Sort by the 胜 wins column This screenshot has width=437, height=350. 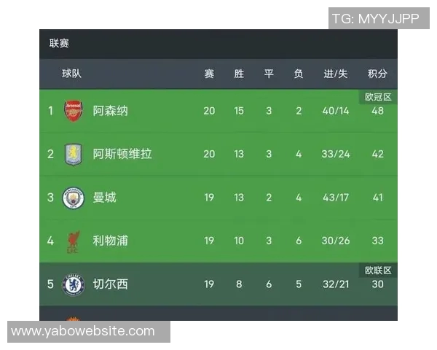pyautogui.click(x=239, y=74)
